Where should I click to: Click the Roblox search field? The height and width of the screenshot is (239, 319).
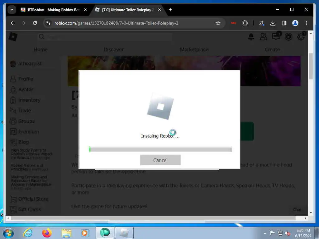(x=105, y=37)
